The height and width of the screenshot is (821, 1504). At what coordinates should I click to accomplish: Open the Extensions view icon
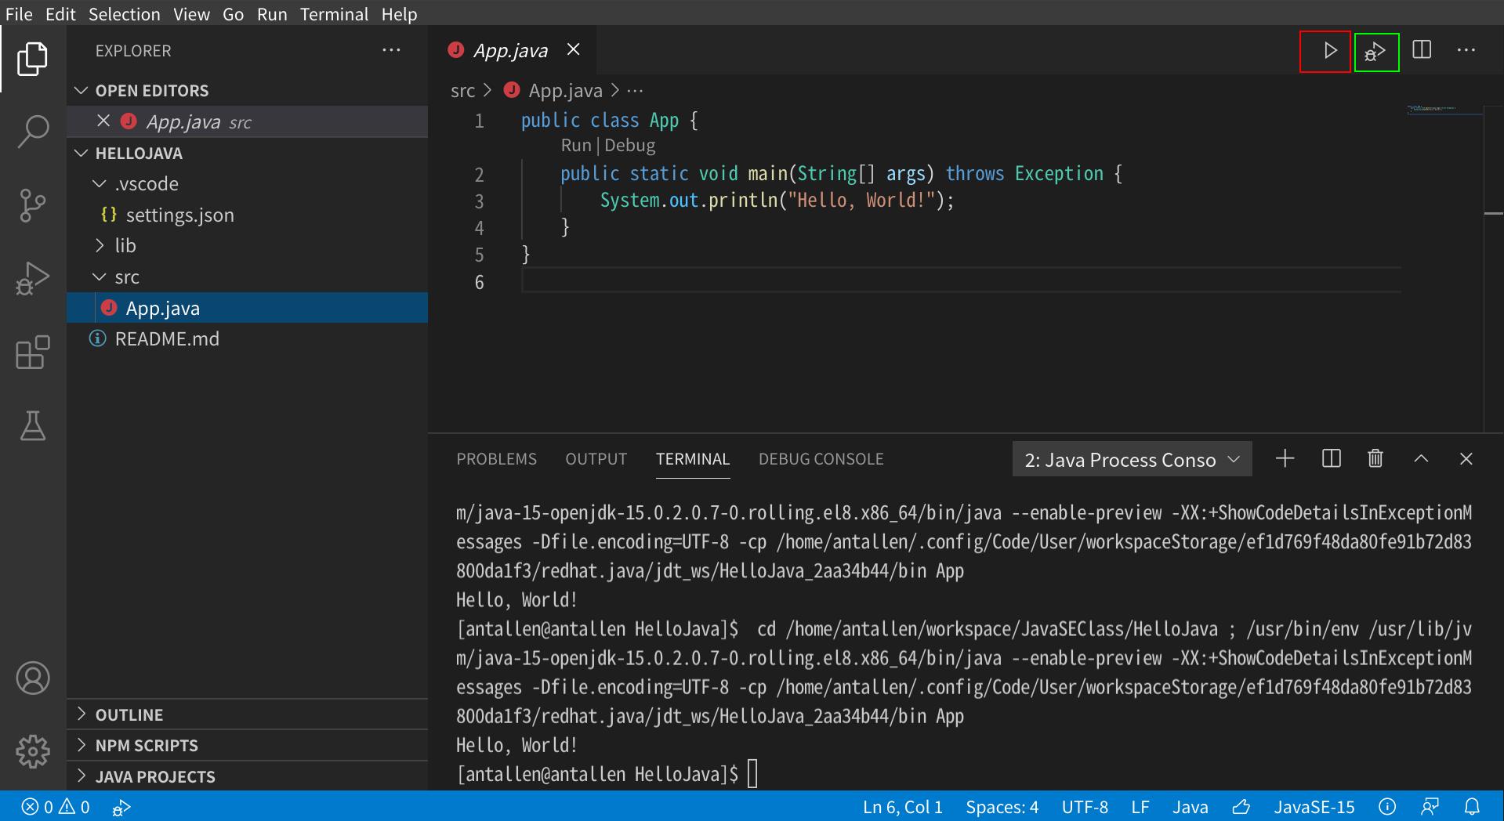[32, 353]
